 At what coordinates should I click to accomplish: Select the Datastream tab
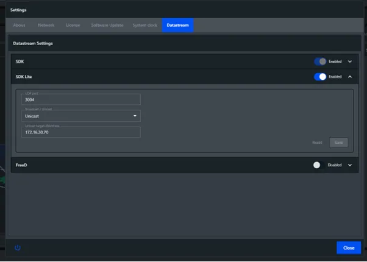point(177,25)
